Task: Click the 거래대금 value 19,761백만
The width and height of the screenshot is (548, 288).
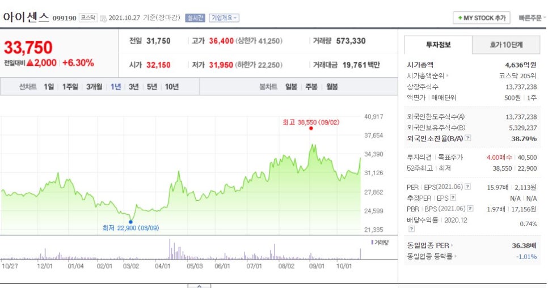Action: (361, 65)
